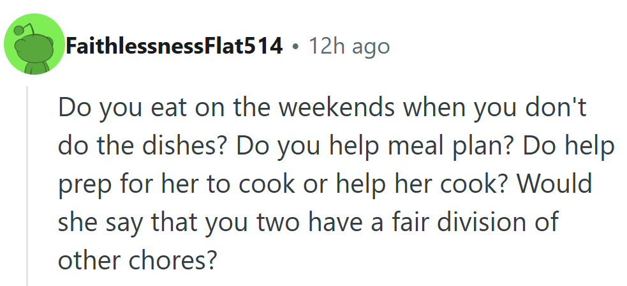Click the word "dishes" in the comment
The image size is (627, 286).
(184, 146)
